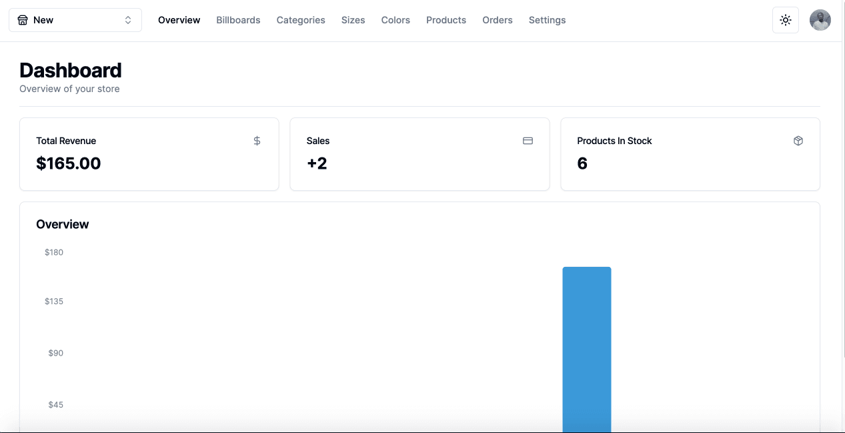Click the credit card icon on Sales
The height and width of the screenshot is (433, 845).
pyautogui.click(x=528, y=141)
